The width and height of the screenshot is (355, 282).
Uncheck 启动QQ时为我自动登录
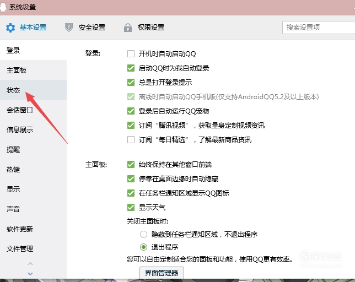point(131,68)
